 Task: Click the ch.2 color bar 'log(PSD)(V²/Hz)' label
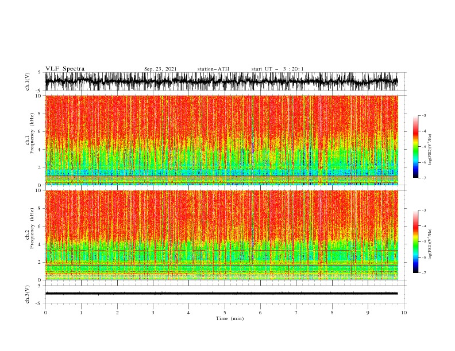pyautogui.click(x=430, y=244)
